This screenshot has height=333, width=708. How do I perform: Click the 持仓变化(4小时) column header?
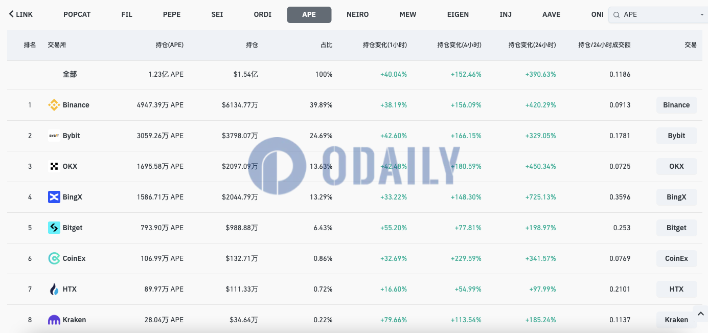point(460,45)
